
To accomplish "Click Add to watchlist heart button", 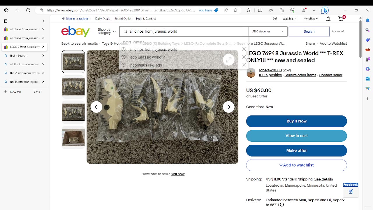I will (296, 165).
